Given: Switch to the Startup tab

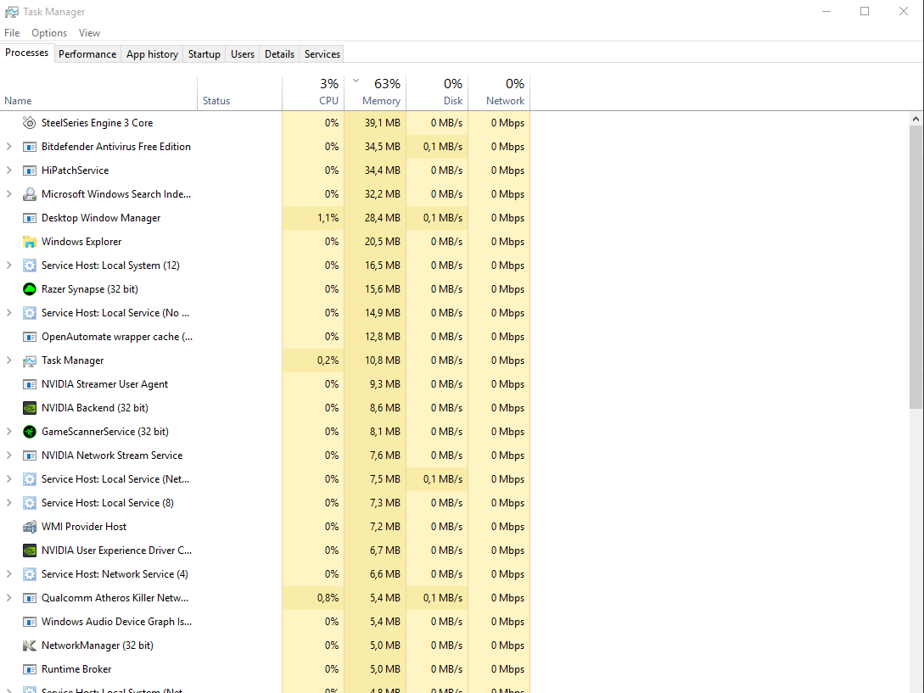Looking at the screenshot, I should [x=204, y=54].
